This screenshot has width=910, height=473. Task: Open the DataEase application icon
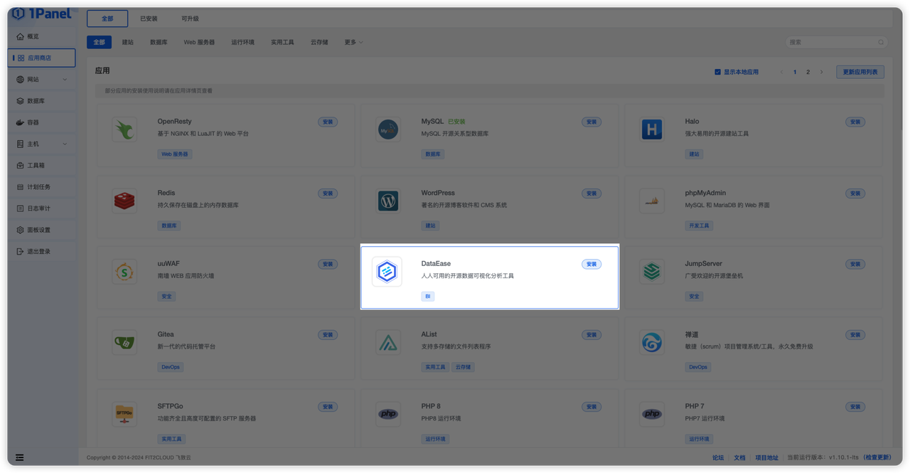[387, 272]
